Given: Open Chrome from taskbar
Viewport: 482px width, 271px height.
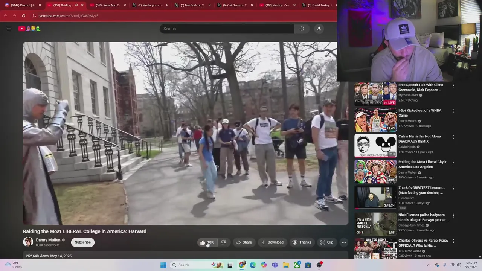Looking at the screenshot, I should [x=242, y=265].
